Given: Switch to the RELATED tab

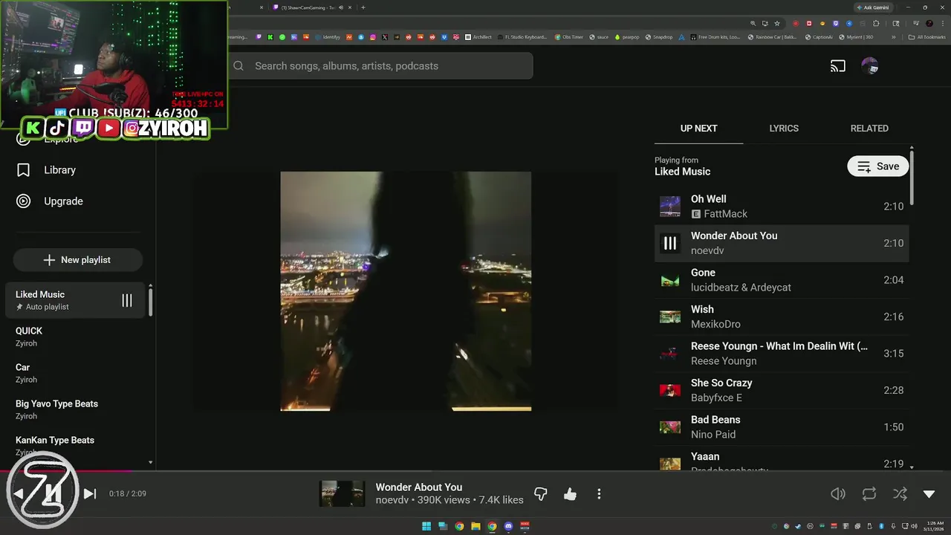Looking at the screenshot, I should tap(869, 129).
